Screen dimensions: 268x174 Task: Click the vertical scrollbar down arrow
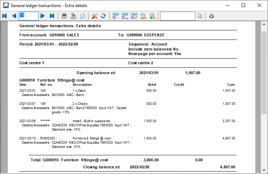pos(264,170)
